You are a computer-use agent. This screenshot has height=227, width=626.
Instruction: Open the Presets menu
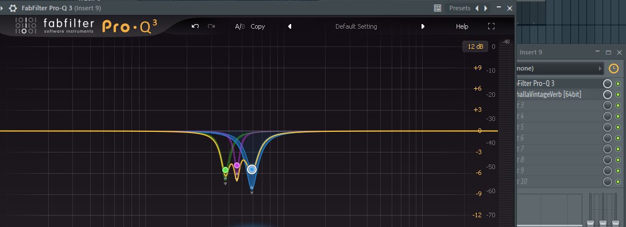(459, 8)
